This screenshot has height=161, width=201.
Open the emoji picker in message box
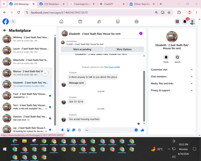(136, 130)
